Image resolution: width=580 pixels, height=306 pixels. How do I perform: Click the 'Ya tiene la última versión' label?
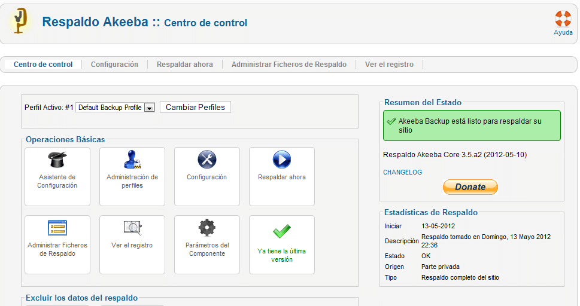[x=281, y=255]
